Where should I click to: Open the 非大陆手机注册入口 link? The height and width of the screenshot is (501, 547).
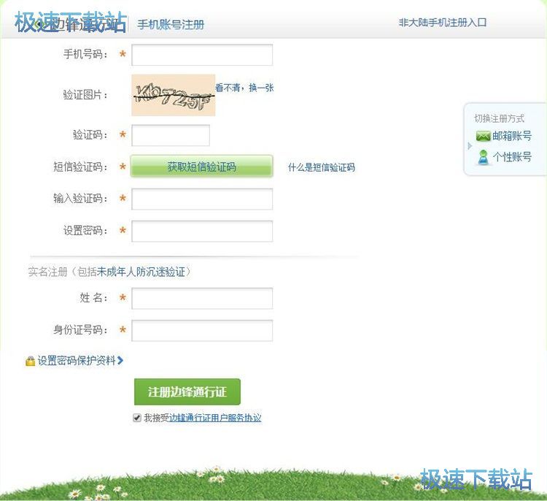[x=443, y=23]
